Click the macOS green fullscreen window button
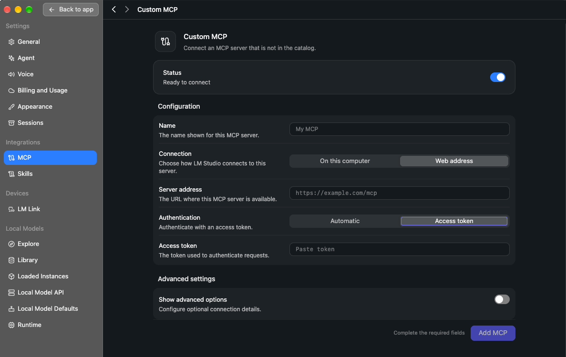The height and width of the screenshot is (357, 566). 29,10
